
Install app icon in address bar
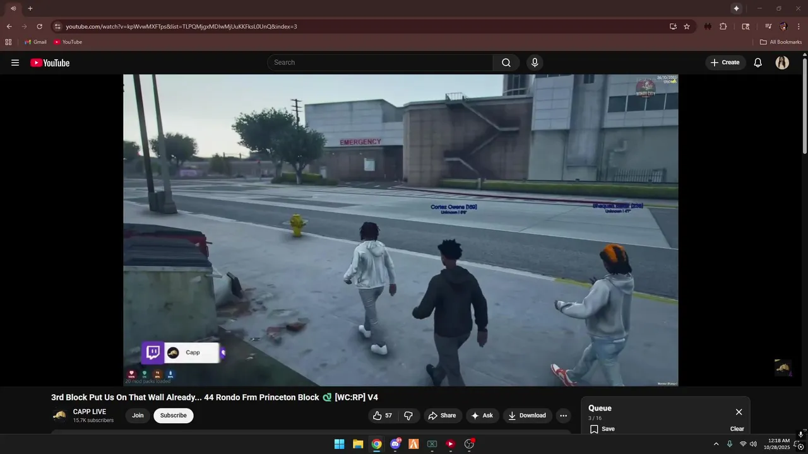pyautogui.click(x=673, y=26)
